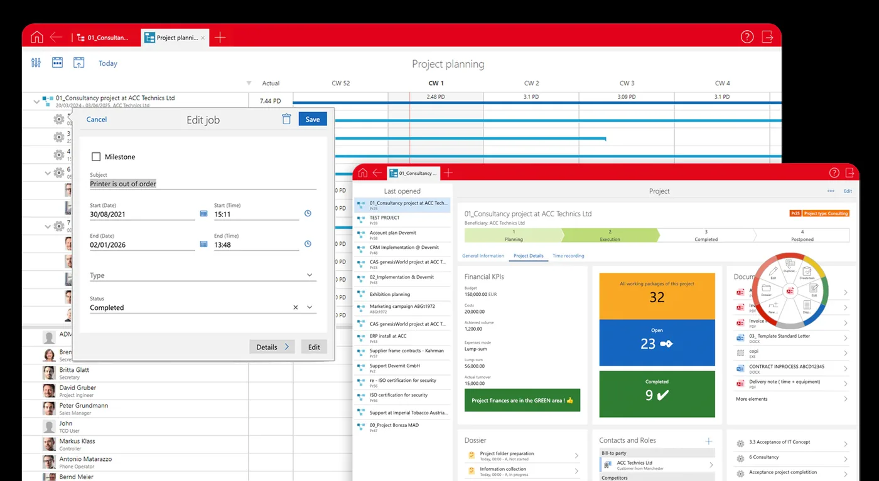Screen dimensions: 879x481
Task: Save the Edit job dialog
Action: coord(313,119)
